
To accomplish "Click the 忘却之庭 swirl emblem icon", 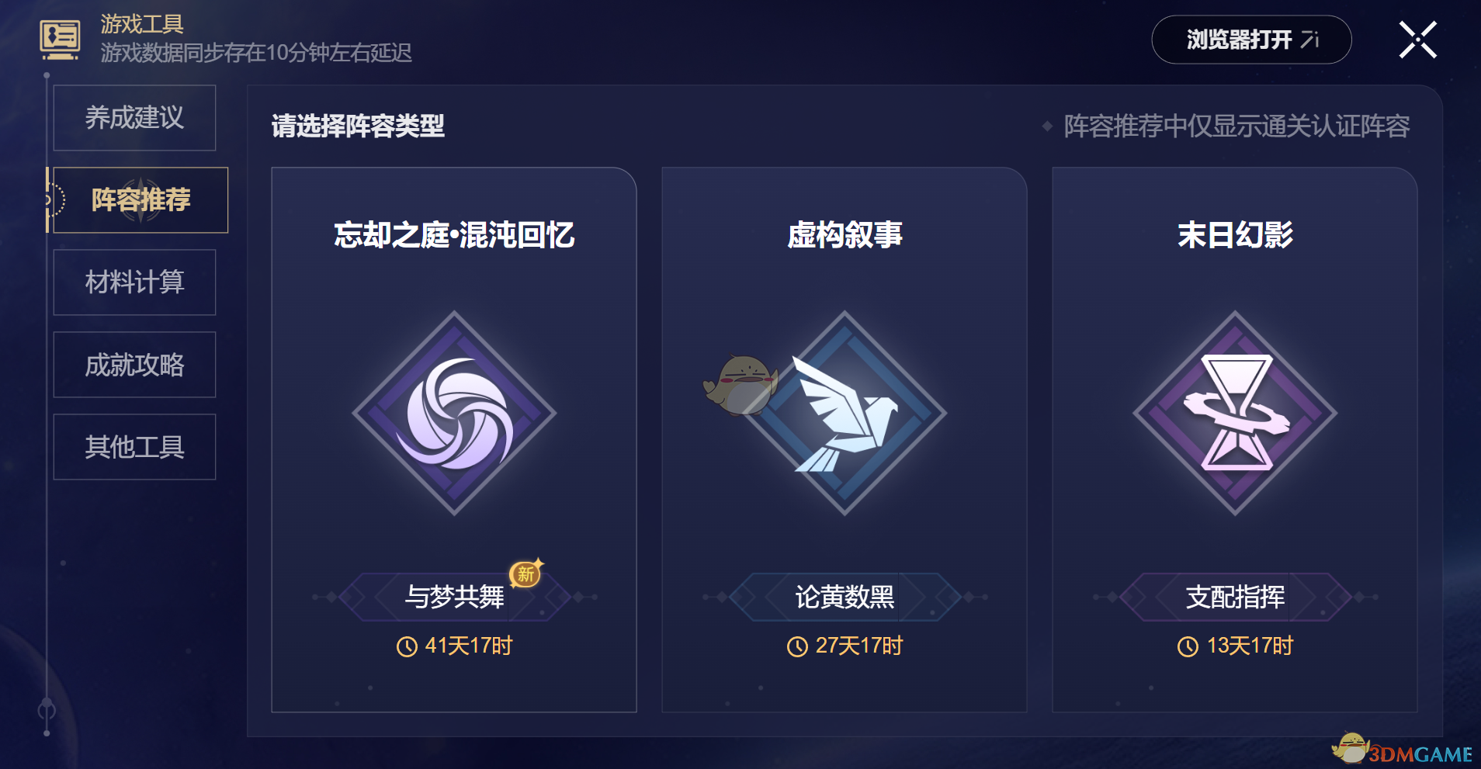I will click(x=454, y=413).
